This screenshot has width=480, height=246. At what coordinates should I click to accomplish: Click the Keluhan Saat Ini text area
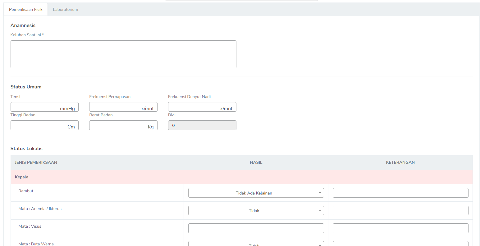click(x=123, y=54)
